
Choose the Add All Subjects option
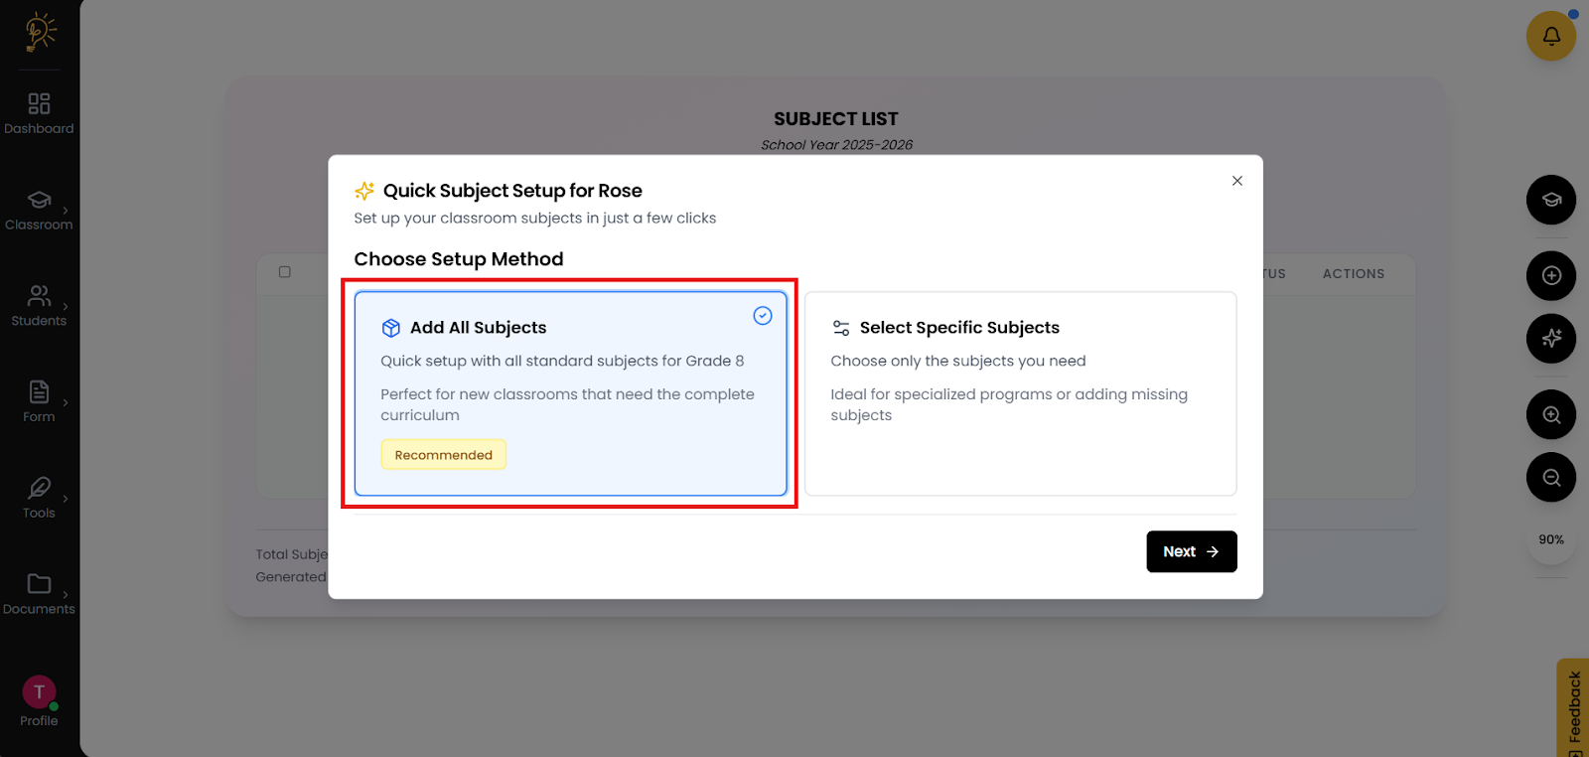[x=570, y=393]
